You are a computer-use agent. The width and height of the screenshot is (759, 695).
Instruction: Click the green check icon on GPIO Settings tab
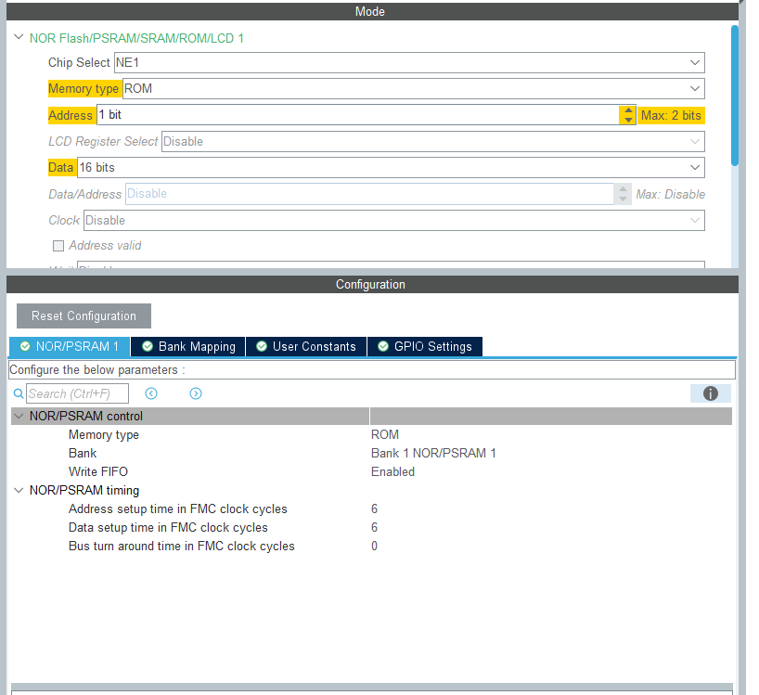pyautogui.click(x=383, y=346)
